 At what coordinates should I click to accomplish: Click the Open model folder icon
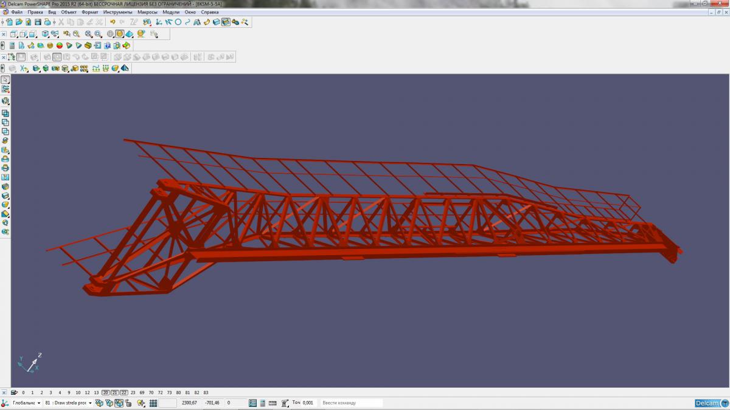19,22
